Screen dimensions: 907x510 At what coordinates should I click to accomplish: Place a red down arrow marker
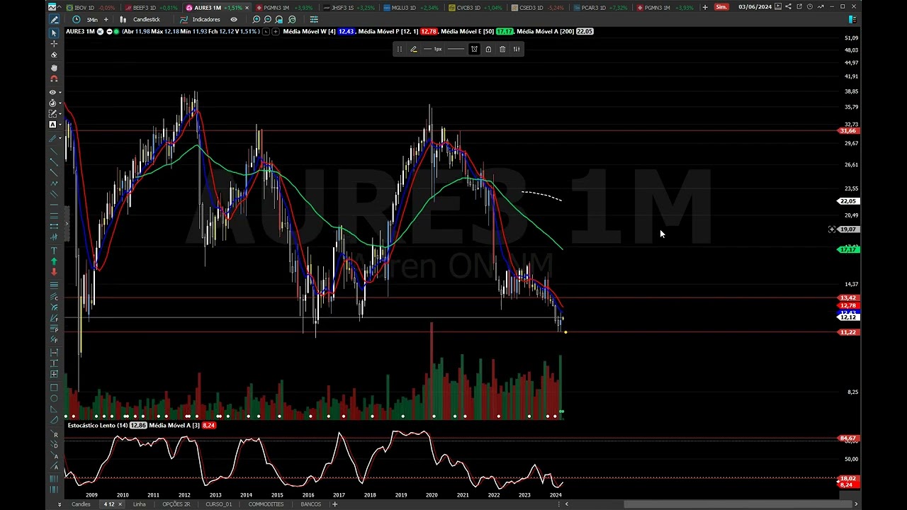54,272
